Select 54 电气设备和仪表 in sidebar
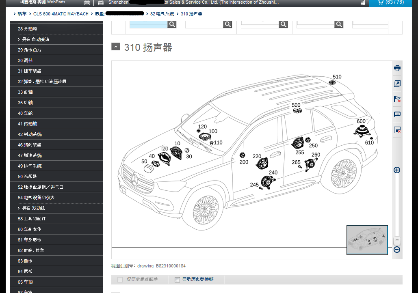Viewport: 418px width, 293px height. coord(36,198)
